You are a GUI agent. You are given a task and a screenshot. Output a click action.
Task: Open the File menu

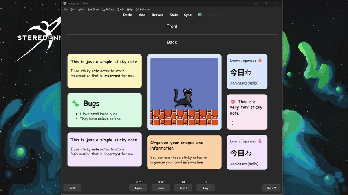click(65, 9)
